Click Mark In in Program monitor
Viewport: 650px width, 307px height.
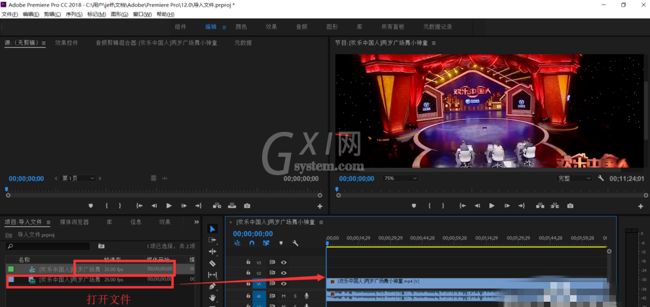(x=429, y=206)
